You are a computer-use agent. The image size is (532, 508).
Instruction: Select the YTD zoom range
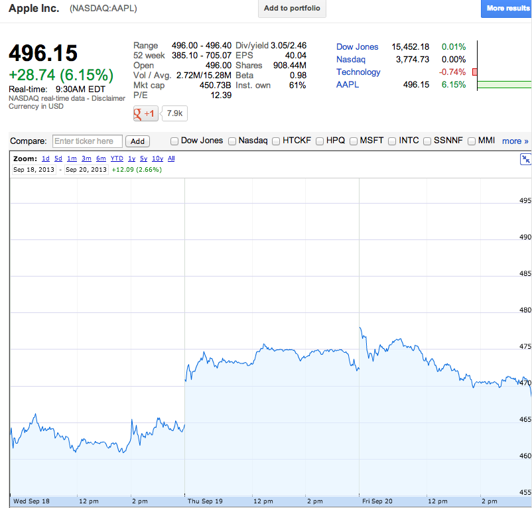click(117, 159)
